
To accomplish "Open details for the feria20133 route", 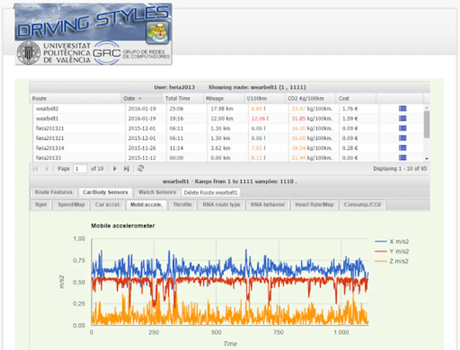I will point(402,158).
